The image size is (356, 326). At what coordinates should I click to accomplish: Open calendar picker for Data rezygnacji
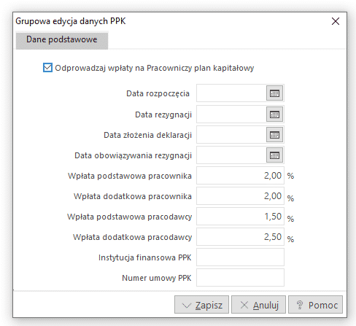pos(275,115)
